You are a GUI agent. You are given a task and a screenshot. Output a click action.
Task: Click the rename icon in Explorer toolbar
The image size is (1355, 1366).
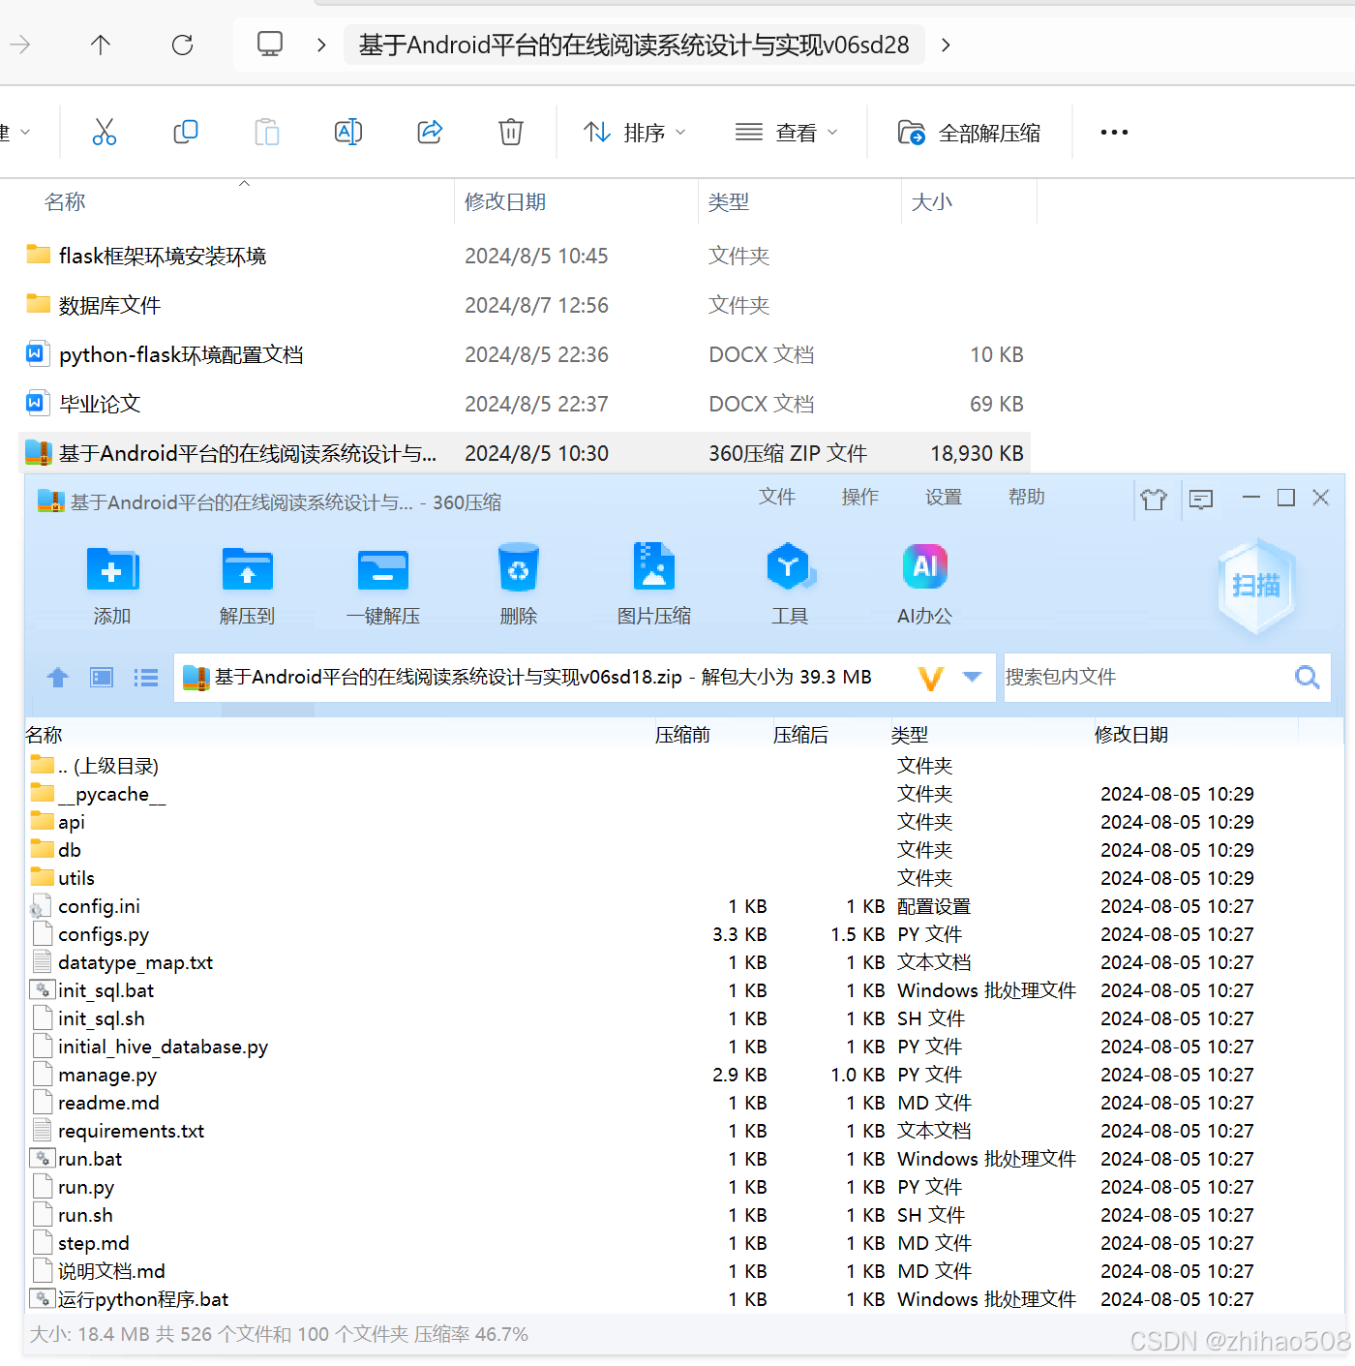coord(348,132)
